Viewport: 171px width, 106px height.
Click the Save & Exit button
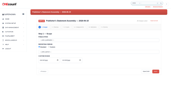pyautogui.click(x=154, y=21)
